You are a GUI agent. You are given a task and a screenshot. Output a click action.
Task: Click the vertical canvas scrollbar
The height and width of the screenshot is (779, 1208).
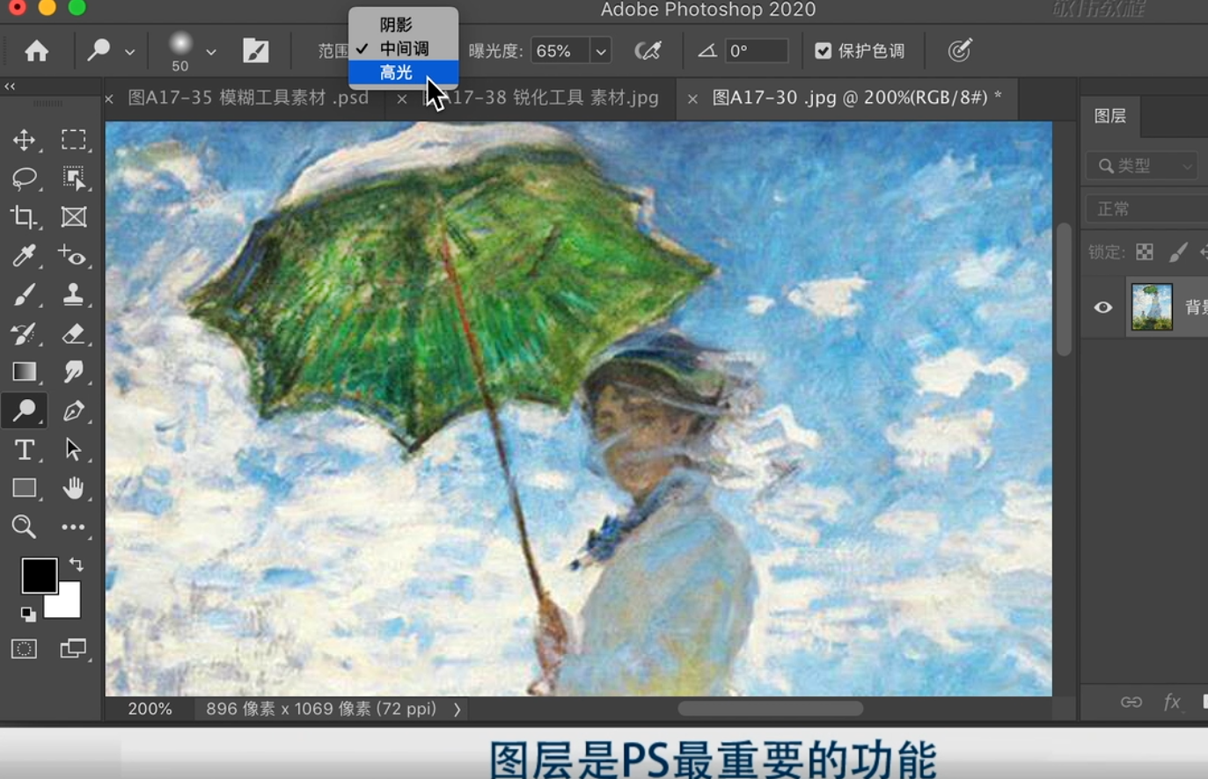(1065, 290)
